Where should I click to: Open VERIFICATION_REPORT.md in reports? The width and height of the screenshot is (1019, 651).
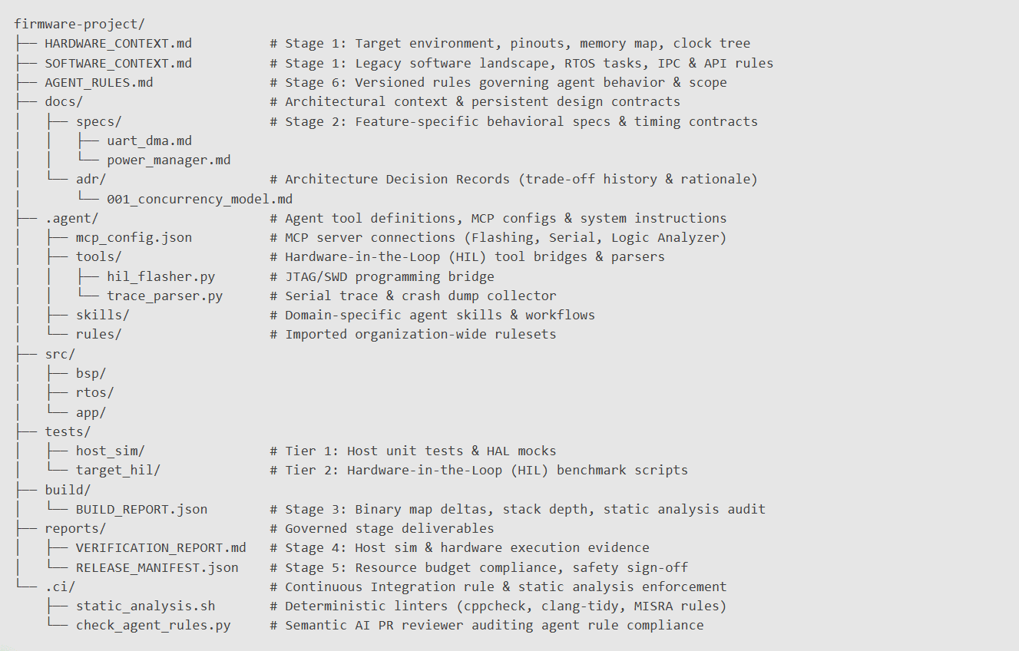160,547
